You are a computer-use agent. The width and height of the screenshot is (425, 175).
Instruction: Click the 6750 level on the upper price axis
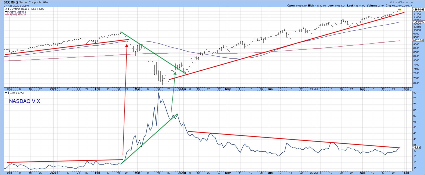(x=416, y=83)
